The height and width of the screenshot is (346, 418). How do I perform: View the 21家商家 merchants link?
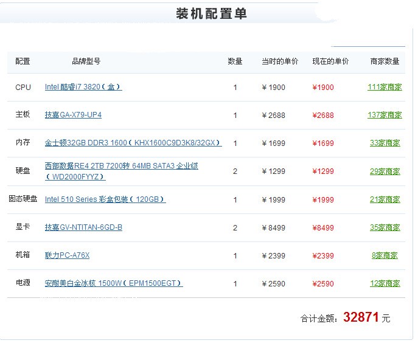click(385, 199)
